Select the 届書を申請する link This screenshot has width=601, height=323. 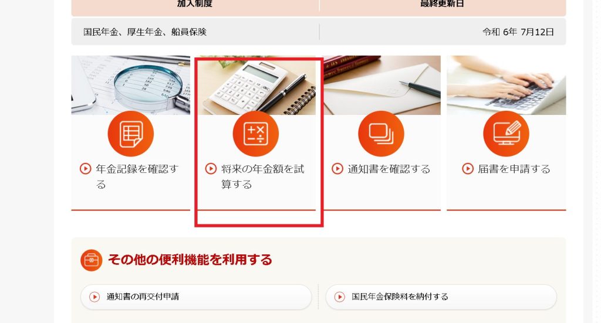click(x=514, y=169)
